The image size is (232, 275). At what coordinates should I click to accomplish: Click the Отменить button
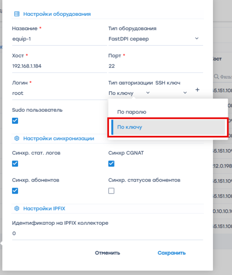pos(107,253)
